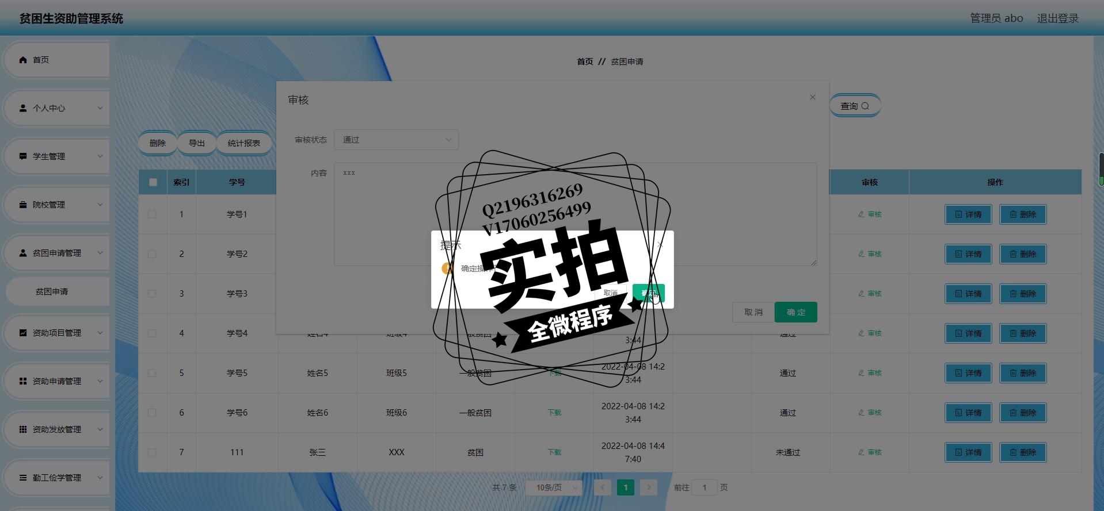Expand the 资助项目管理 sidebar menu
This screenshot has height=511, width=1104.
pyautogui.click(x=57, y=333)
